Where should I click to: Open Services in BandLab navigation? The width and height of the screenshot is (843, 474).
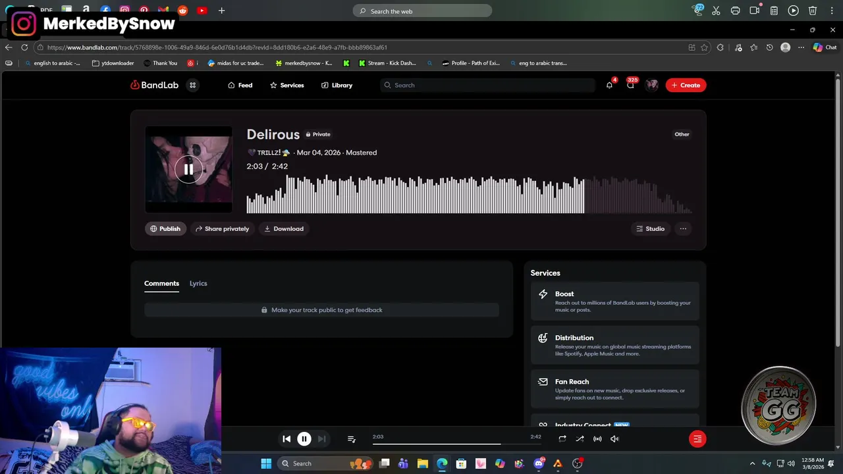[x=286, y=85]
